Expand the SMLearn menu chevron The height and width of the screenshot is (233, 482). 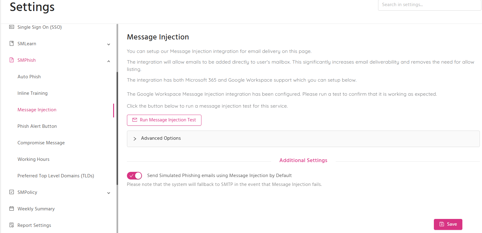(x=109, y=44)
